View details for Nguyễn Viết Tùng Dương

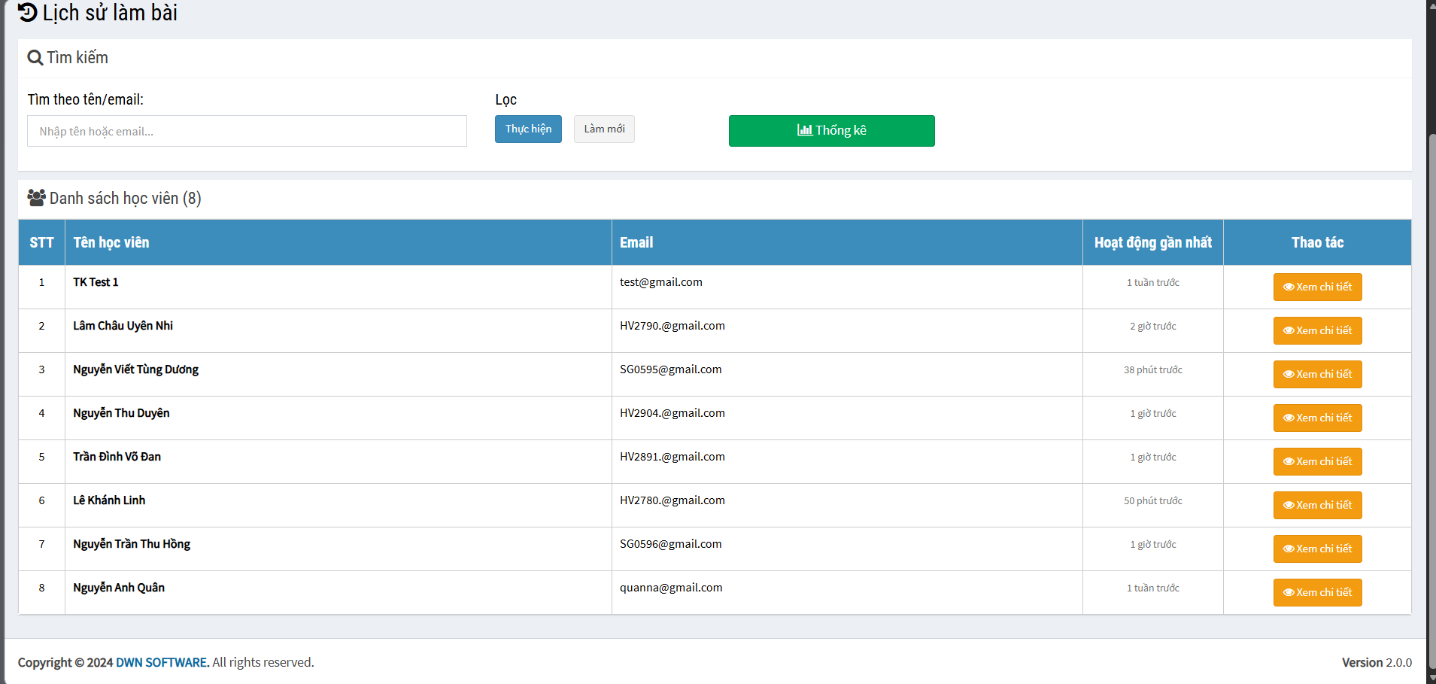tap(1317, 374)
